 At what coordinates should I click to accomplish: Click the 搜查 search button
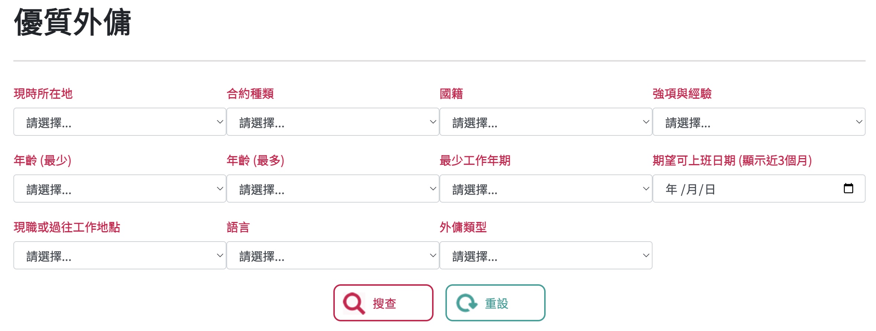(383, 303)
